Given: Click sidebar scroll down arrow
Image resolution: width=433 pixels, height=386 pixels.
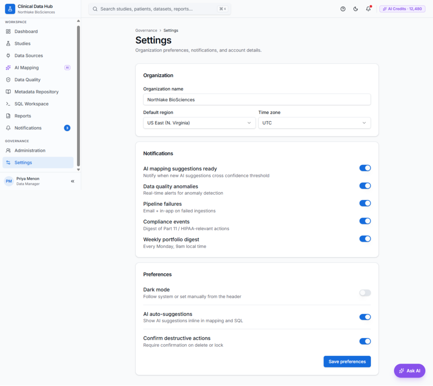Looking at the screenshot, I should (x=78, y=170).
